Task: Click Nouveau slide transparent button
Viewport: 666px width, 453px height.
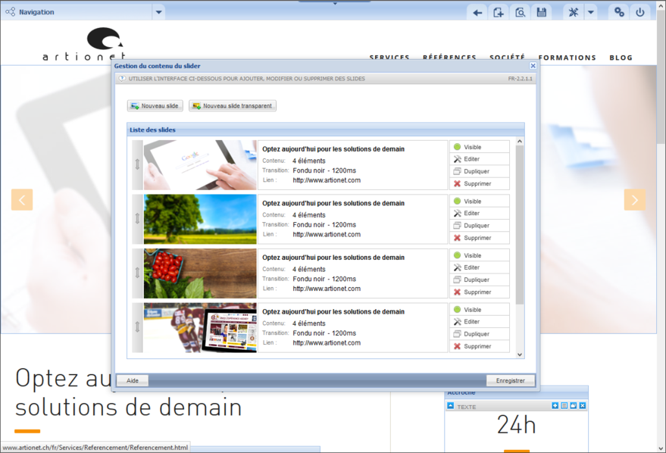Action: coord(233,106)
